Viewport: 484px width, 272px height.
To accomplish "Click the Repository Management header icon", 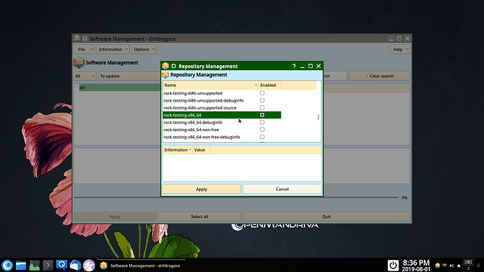I will tap(166, 74).
